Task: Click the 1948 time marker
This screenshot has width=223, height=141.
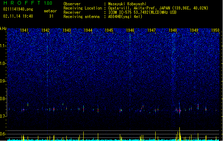Action: [173, 30]
